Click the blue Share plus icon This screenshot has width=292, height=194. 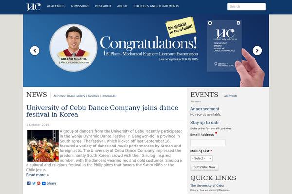[x=44, y=183]
